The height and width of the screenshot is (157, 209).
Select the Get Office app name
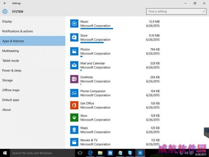pyautogui.click(x=87, y=103)
